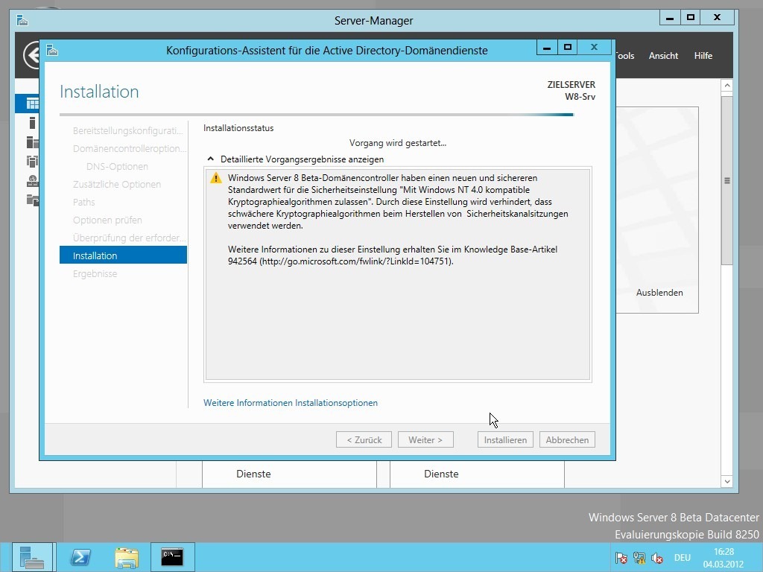The image size is (763, 572).
Task: Open the DNS role icon in sidebar
Action: point(32,181)
